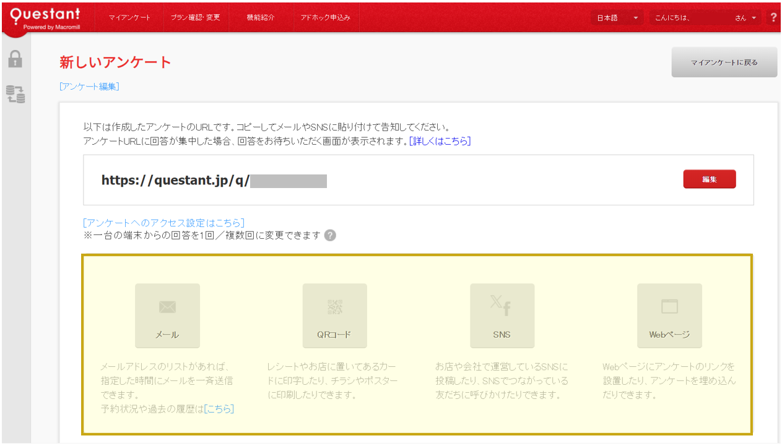Click the data icon in left sidebar
Image resolution: width=782 pixels, height=446 pixels.
[x=15, y=94]
